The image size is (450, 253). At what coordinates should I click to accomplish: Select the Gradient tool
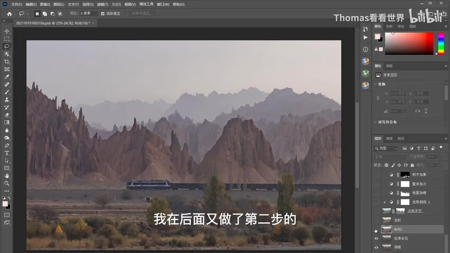(x=7, y=122)
